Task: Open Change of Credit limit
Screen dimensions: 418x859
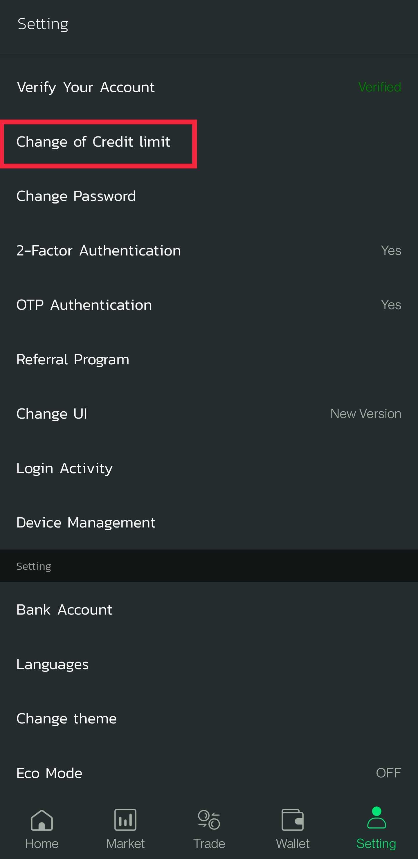Action: pos(99,141)
